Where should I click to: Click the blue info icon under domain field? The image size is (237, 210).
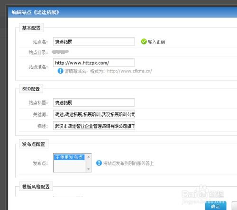[x=60, y=71]
